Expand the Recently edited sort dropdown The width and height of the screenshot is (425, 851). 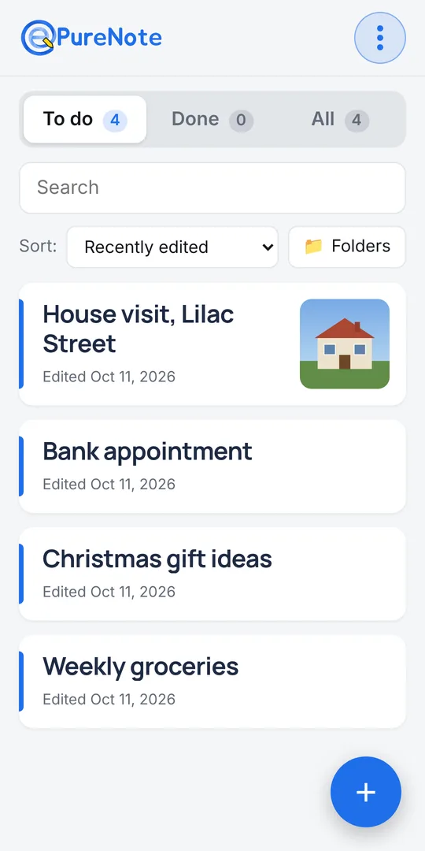click(x=172, y=247)
